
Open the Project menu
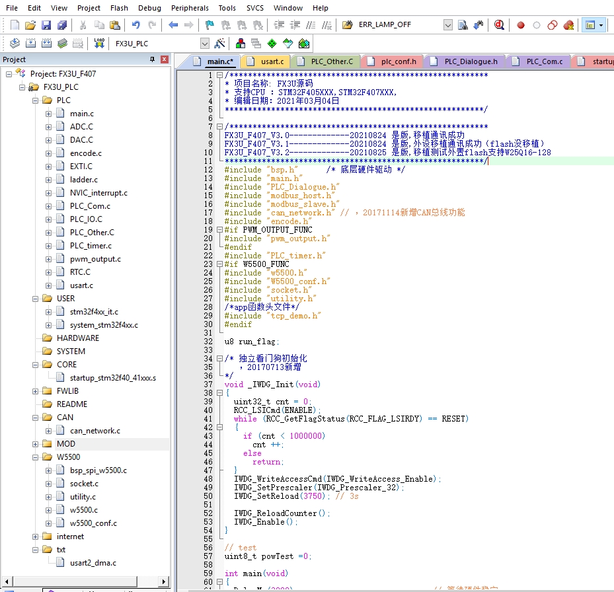point(89,8)
